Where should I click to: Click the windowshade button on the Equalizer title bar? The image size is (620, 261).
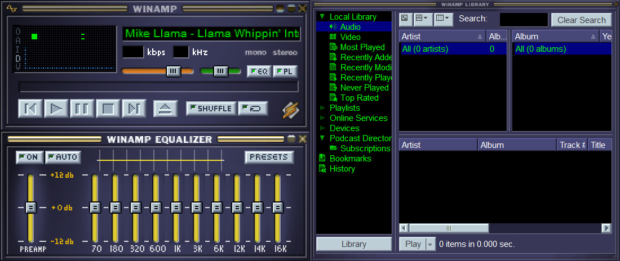coord(291,138)
